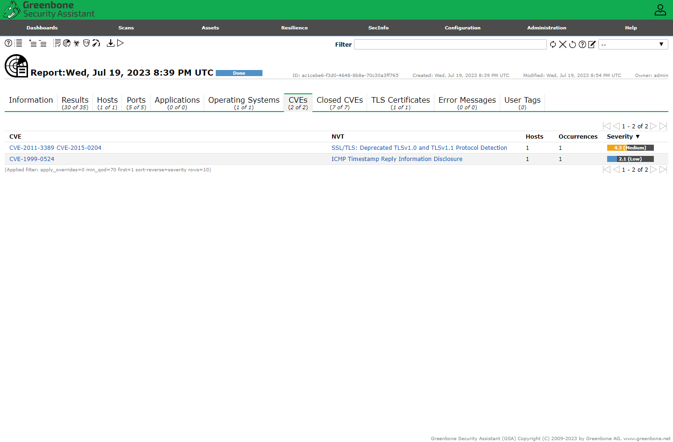Image resolution: width=673 pixels, height=442 pixels.
Task: Focus the Filter text input
Action: coord(450,44)
